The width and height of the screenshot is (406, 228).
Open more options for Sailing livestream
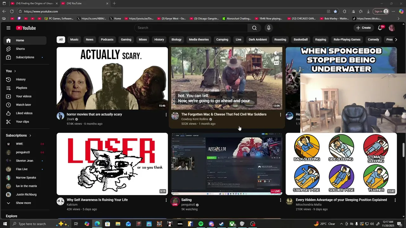(280, 200)
